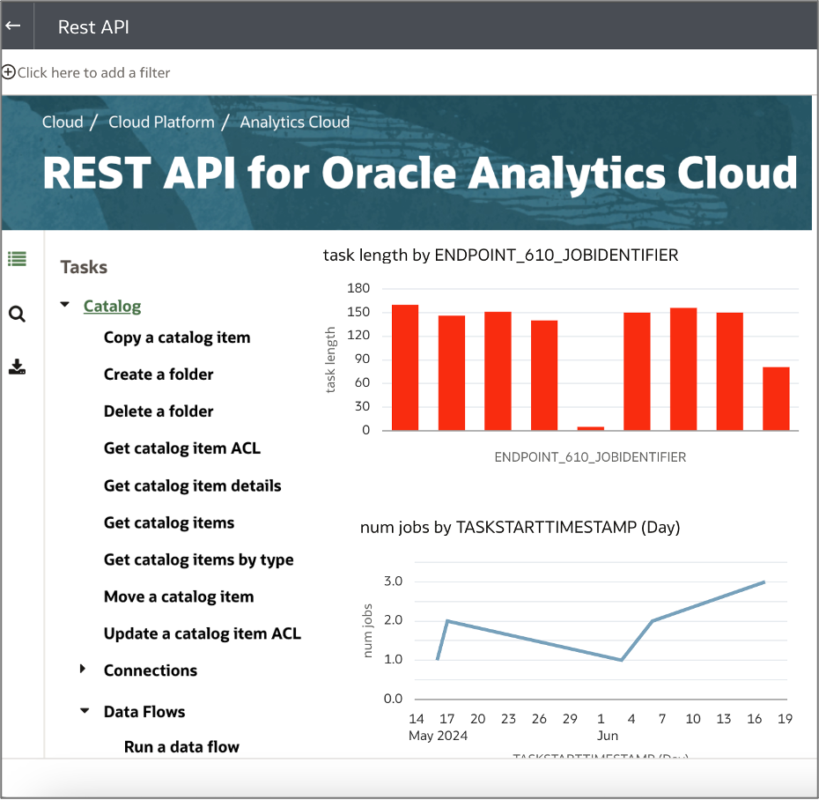Collapse the Catalog tree section
819x800 pixels.
(63, 303)
